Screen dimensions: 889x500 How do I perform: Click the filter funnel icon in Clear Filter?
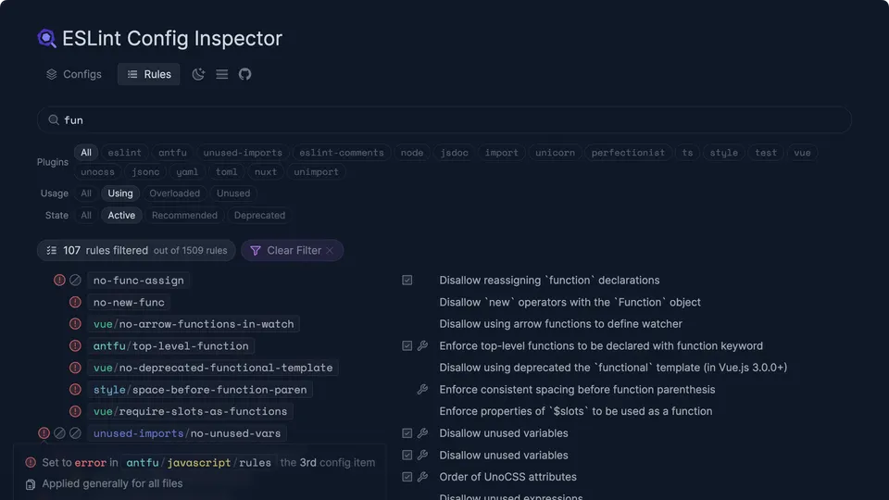[x=256, y=251]
